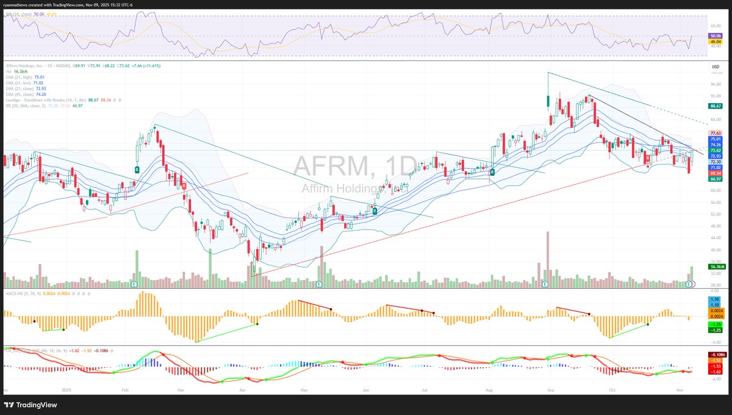Click the 71.02 price label
Image resolution: width=732 pixels, height=415 pixels.
click(716, 168)
